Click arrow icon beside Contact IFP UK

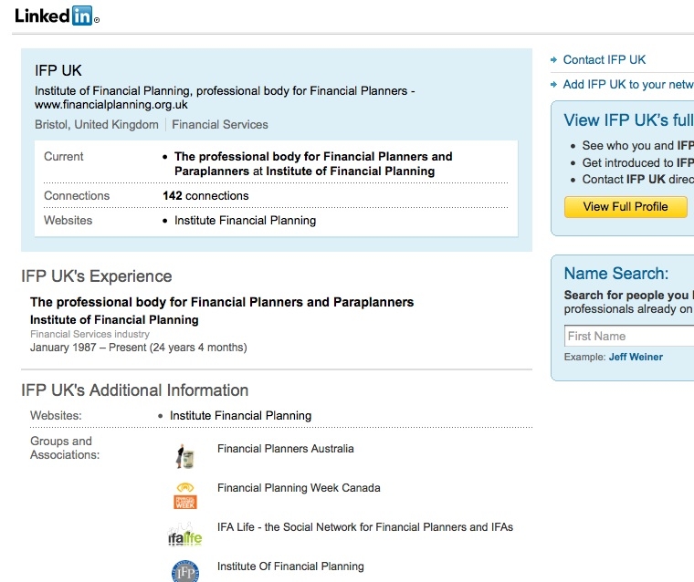point(553,59)
